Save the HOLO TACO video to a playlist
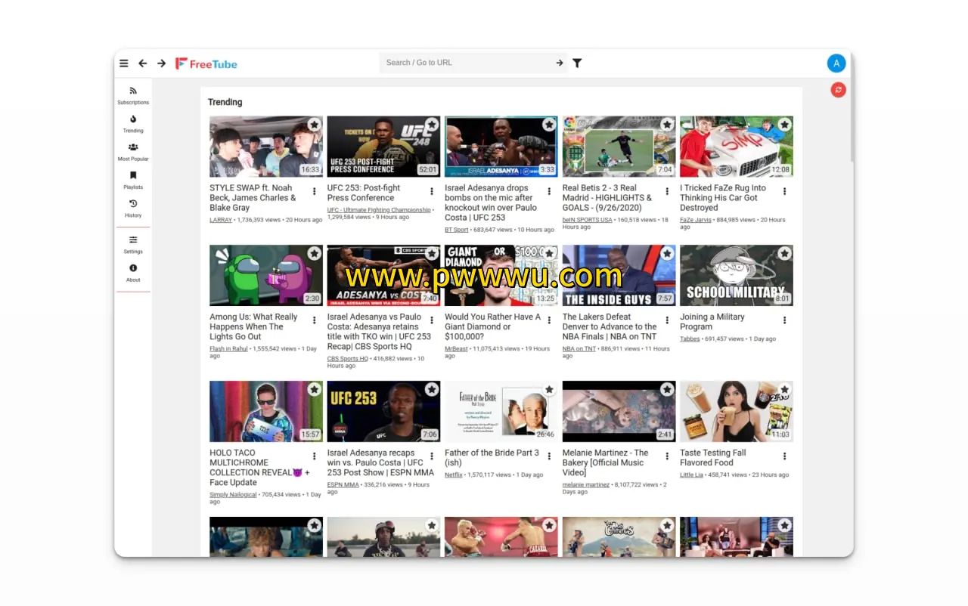 [314, 389]
